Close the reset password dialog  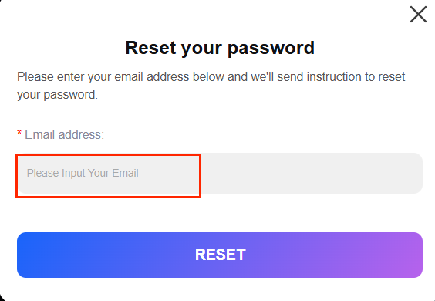pyautogui.click(x=418, y=15)
